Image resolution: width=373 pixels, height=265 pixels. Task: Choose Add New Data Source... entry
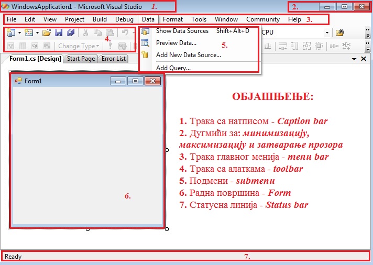click(200, 55)
